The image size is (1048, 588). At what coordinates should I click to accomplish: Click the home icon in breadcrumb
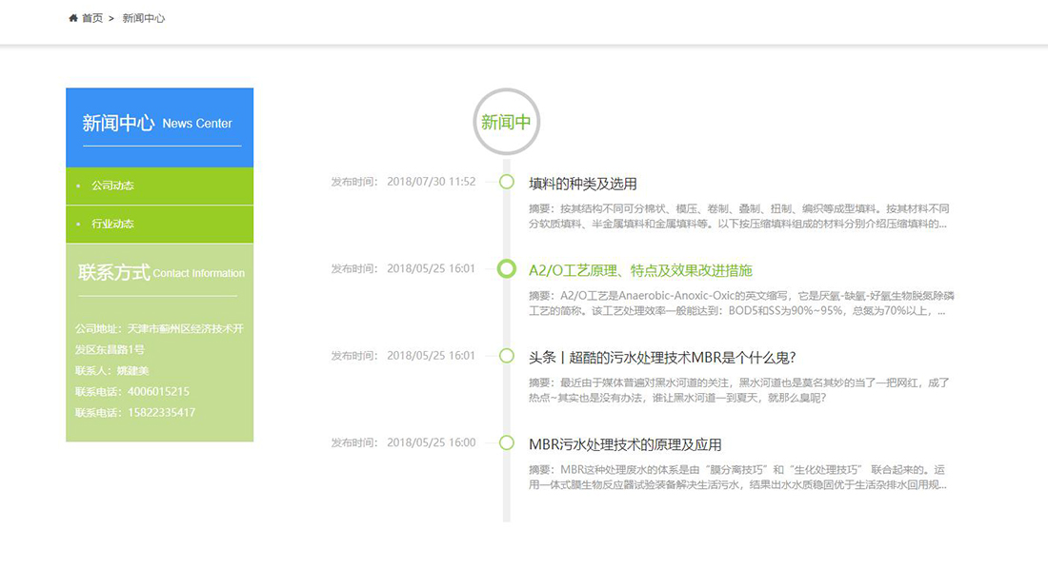point(72,18)
